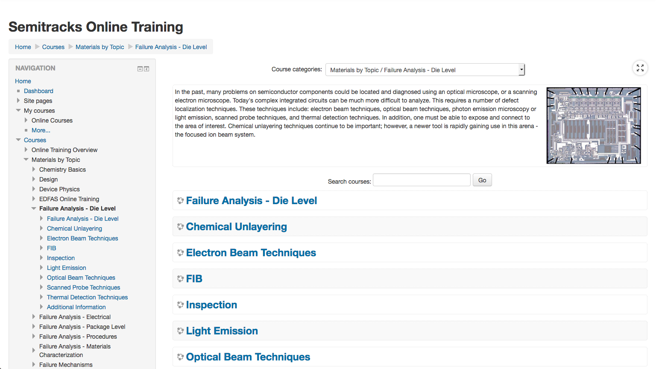656x369 pixels.
Task: Collapse the My courses tree node
Action: coord(18,111)
